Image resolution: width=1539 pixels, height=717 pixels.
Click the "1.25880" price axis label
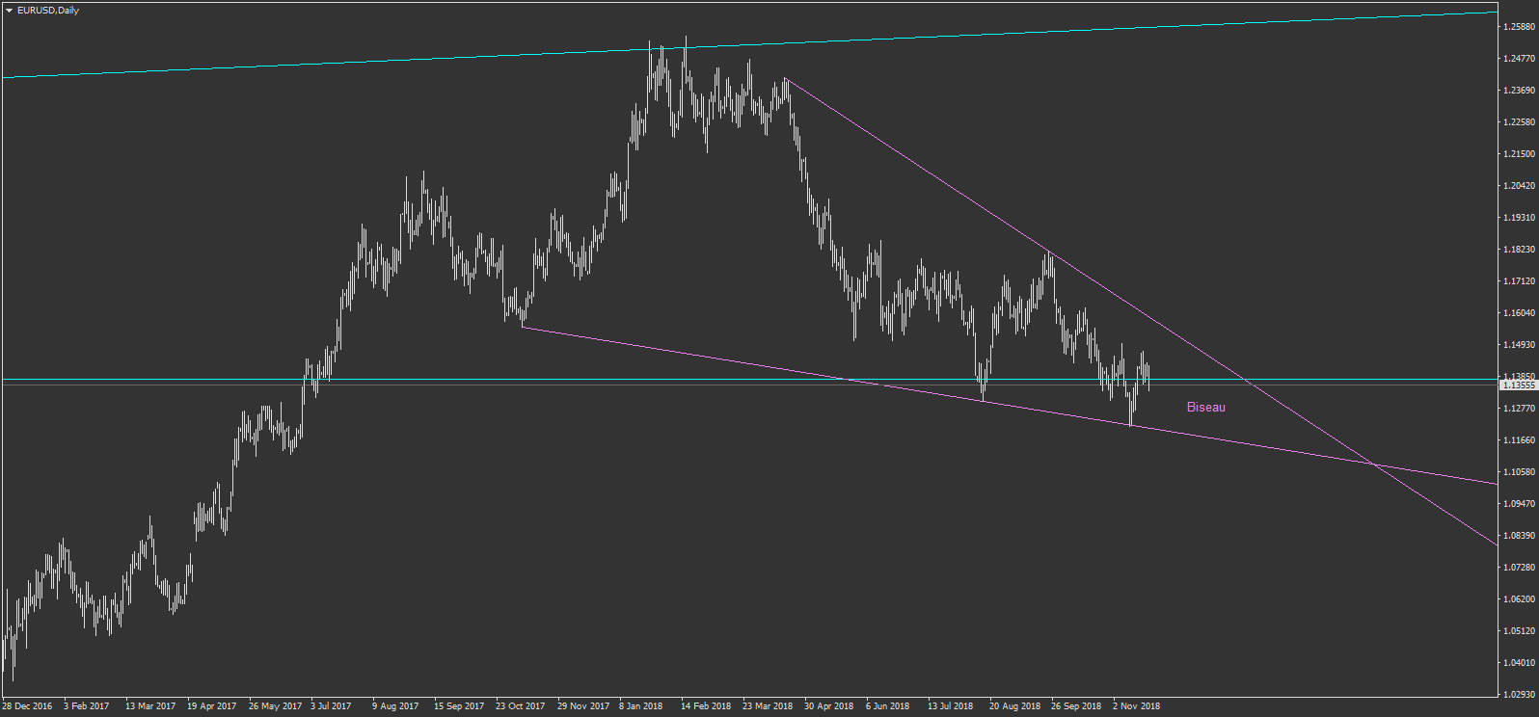[1519, 27]
